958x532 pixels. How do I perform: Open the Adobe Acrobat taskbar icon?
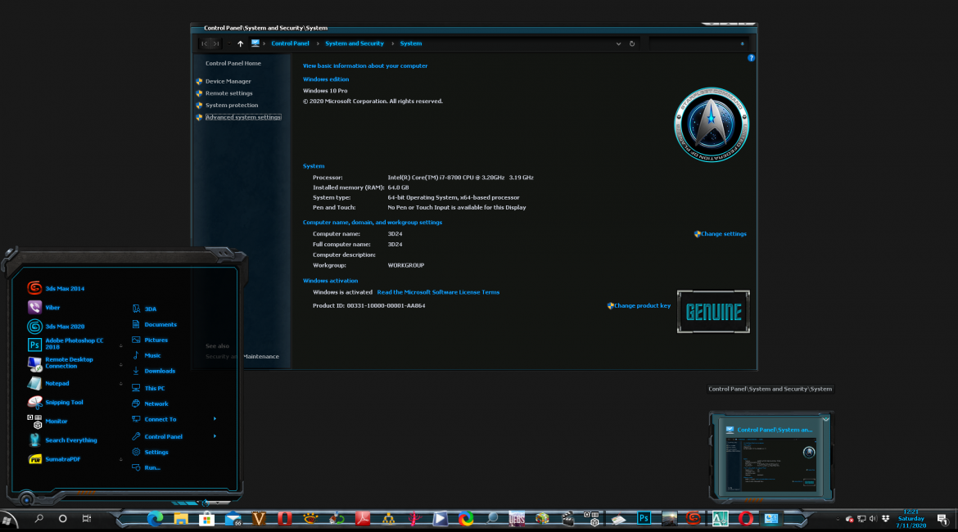click(x=363, y=519)
